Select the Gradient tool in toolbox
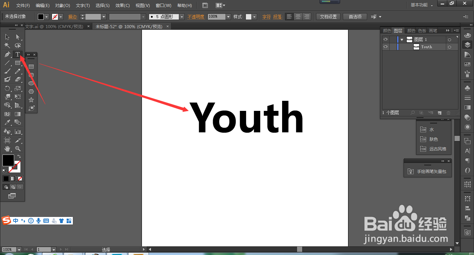Viewport: 474px width, 255px height. click(x=18, y=114)
